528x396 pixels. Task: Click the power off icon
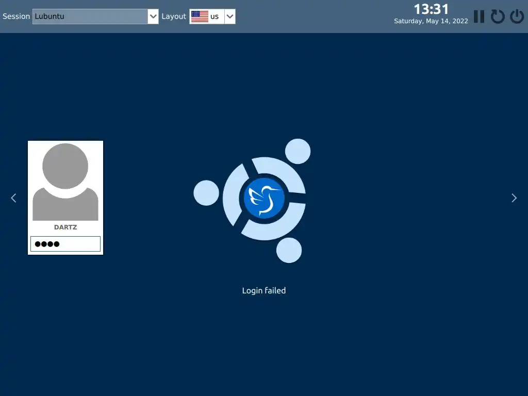coord(517,16)
